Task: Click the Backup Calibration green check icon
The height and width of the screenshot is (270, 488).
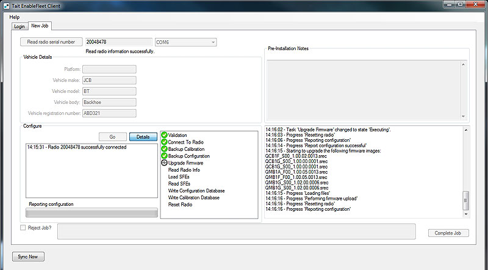Action: tap(164, 149)
